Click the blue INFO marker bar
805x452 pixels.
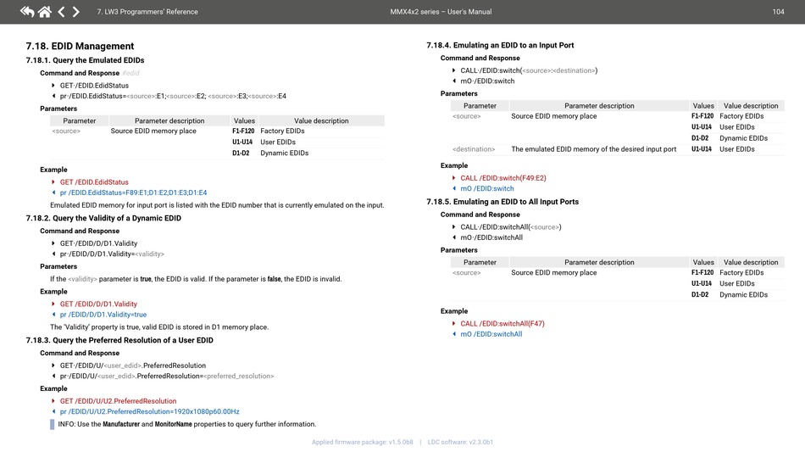point(53,424)
